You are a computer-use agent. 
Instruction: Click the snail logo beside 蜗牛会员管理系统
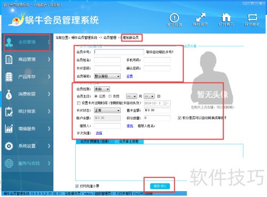(17, 20)
